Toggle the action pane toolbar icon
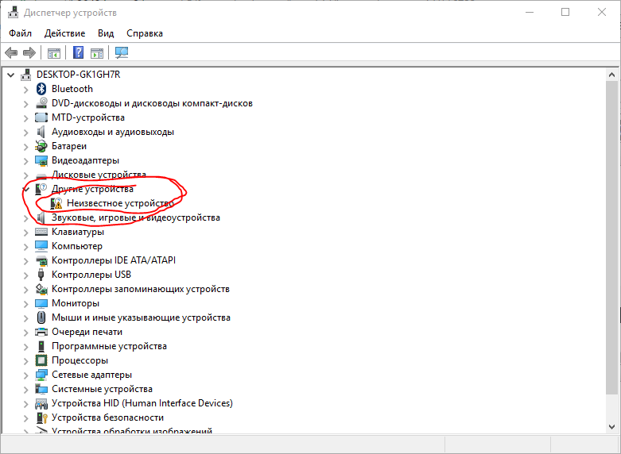This screenshot has height=454, width=621. pyautogui.click(x=97, y=52)
